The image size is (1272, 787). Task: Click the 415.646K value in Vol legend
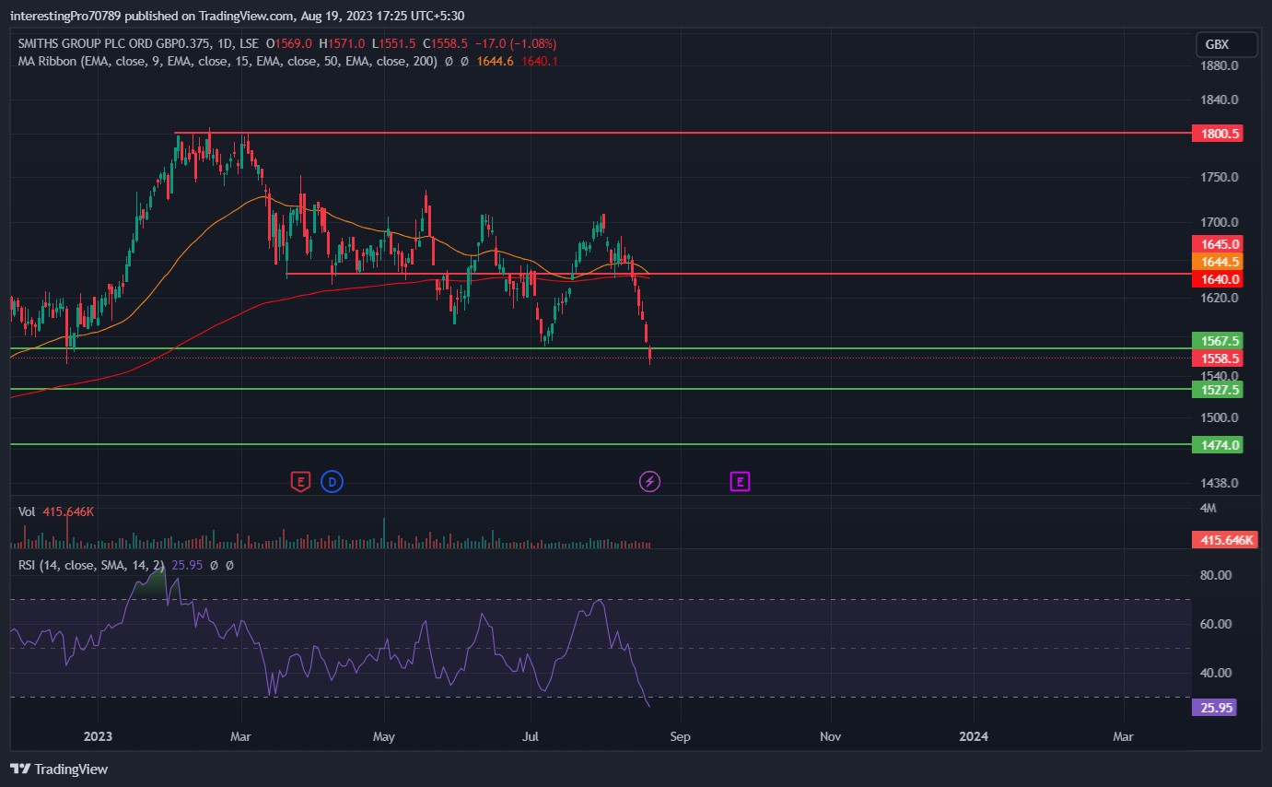[68, 511]
